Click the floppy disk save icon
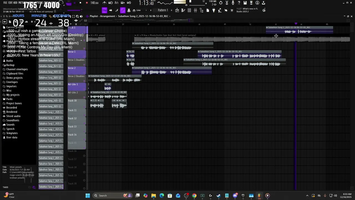This screenshot has height=200, width=355. click(245, 3)
